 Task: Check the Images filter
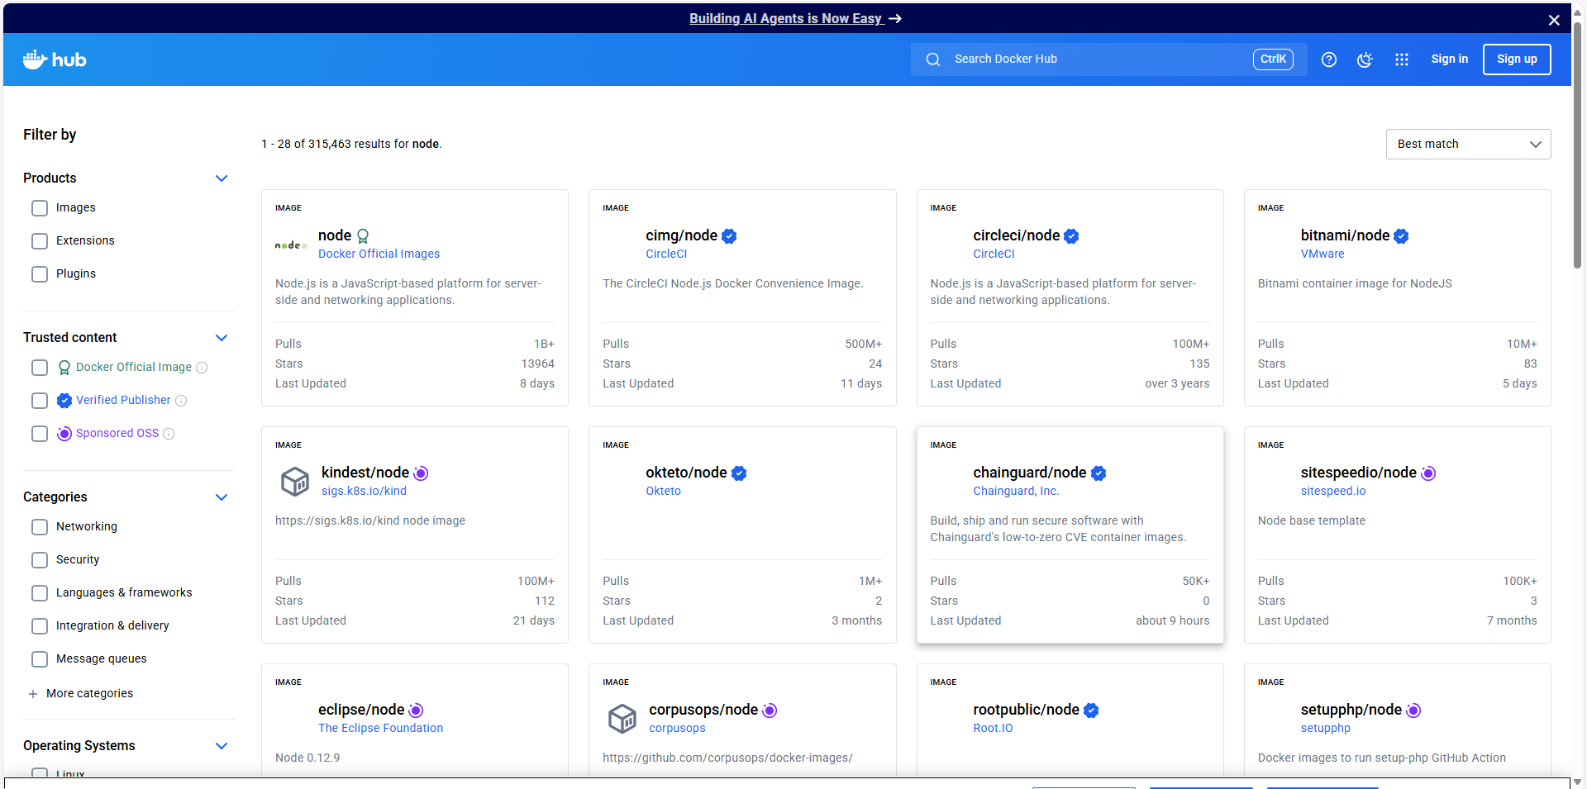pyautogui.click(x=40, y=208)
